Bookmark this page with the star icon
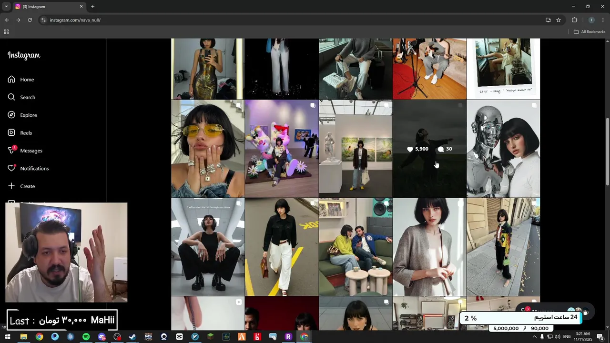This screenshot has height=343, width=610. [559, 20]
